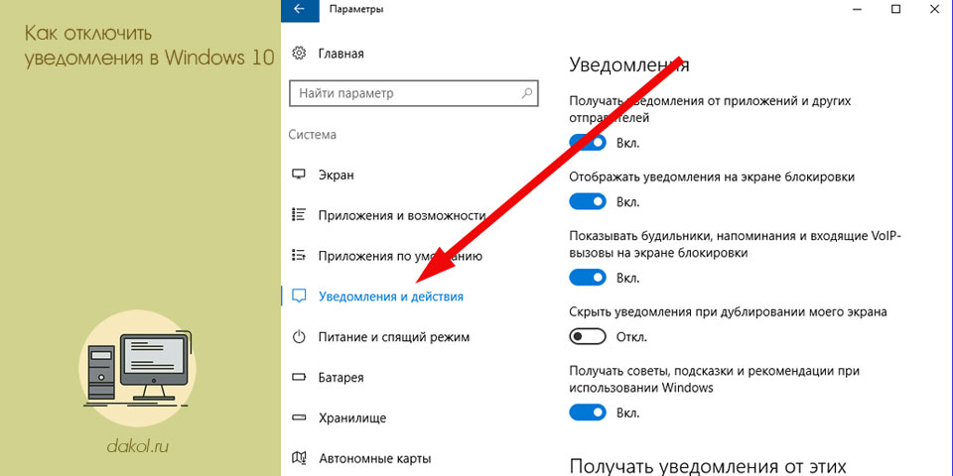This screenshot has height=476, width=953.
Task: Click the Параметры window title
Action: click(x=356, y=9)
